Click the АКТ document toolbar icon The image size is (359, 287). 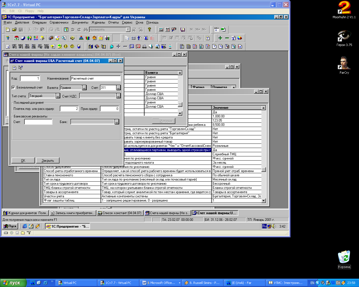click(x=40, y=46)
